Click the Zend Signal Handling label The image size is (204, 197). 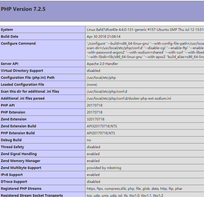(19, 154)
